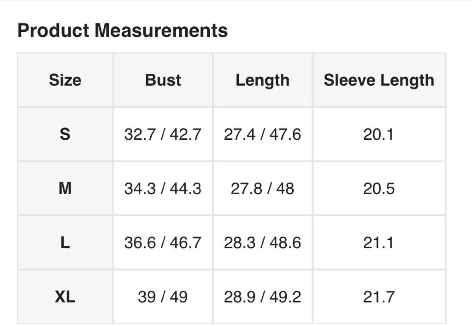Select the Sleeve Length column header
The height and width of the screenshot is (326, 472).
point(379,80)
